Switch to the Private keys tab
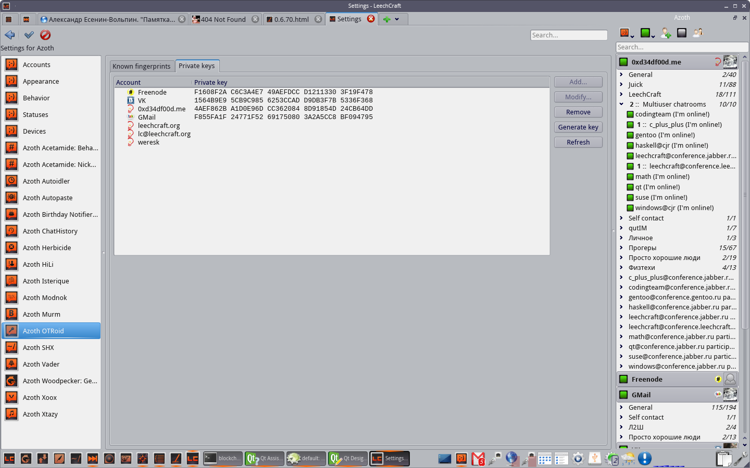 (x=197, y=66)
